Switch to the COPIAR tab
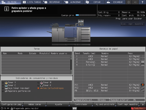146x110 pixels. pyautogui.click(x=94, y=2)
